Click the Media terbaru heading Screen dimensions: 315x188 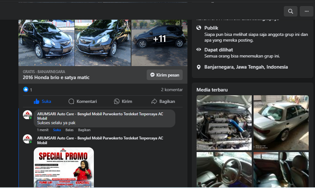click(x=212, y=90)
